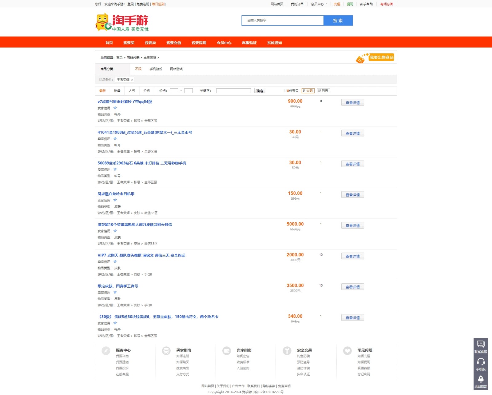Click the 买家指南 icon
This screenshot has height=395, width=492.
(166, 351)
